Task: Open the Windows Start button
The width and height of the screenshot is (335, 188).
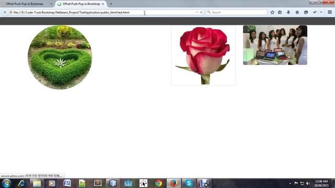Action: point(6,183)
